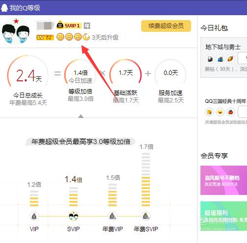Viewport: 247px width, 243px height.
Task: Click the 年费VIP penguin icon
Action: [x=113, y=216]
